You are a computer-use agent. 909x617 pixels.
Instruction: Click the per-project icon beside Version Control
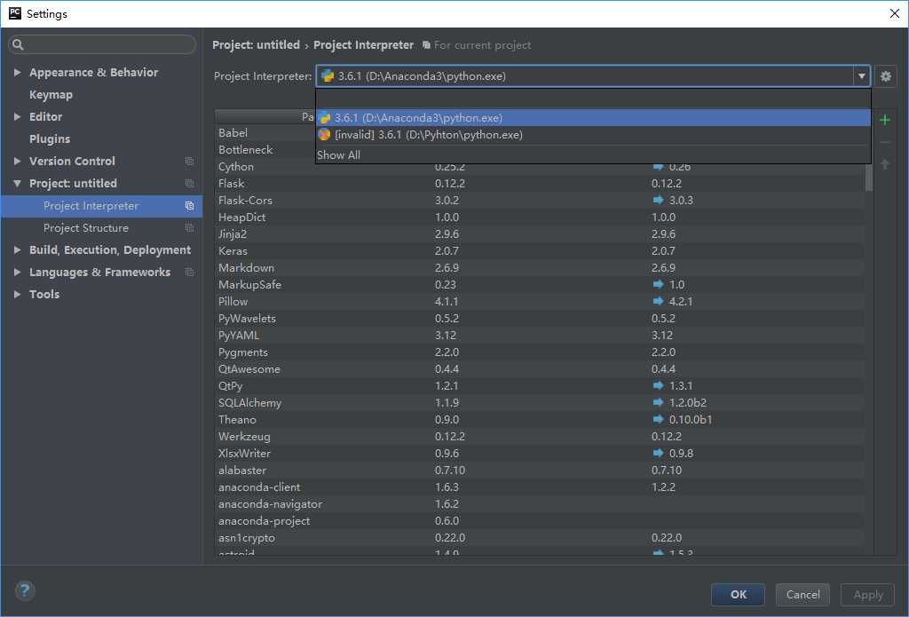coord(189,162)
